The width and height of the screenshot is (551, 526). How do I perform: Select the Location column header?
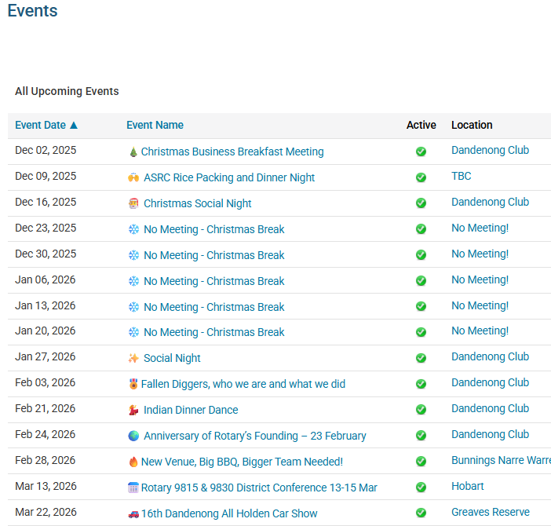pyautogui.click(x=472, y=125)
